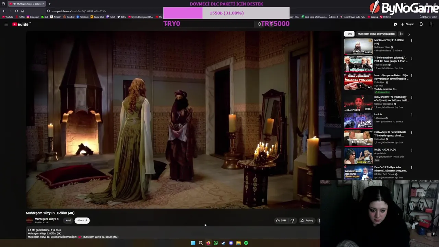Open options for Fatih Altaylı video
Viewport: 439px width, 247px height.
coord(412,132)
